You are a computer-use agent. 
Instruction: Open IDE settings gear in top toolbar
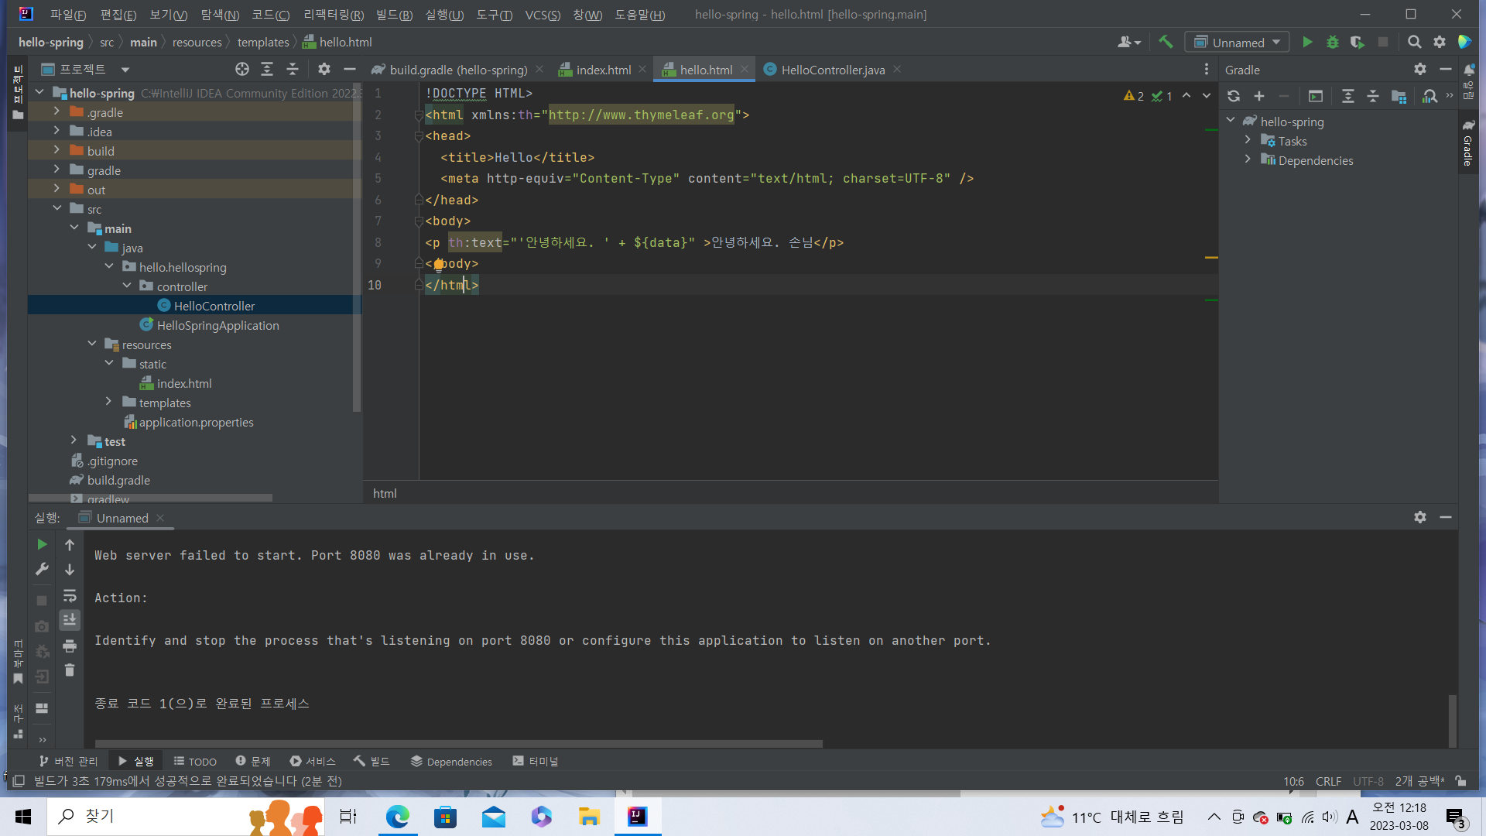pyautogui.click(x=1440, y=43)
